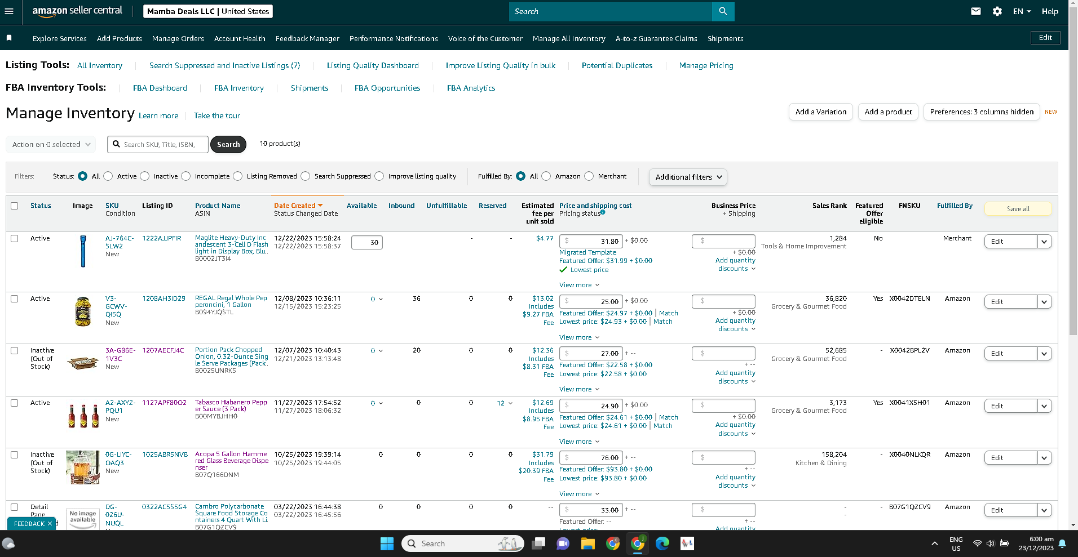Click the Add a Variation button
This screenshot has width=1078, height=557.
pyautogui.click(x=821, y=112)
